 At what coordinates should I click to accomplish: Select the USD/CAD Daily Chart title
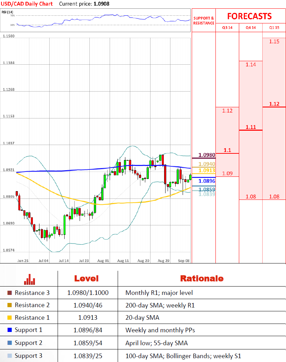[x=27, y=4]
